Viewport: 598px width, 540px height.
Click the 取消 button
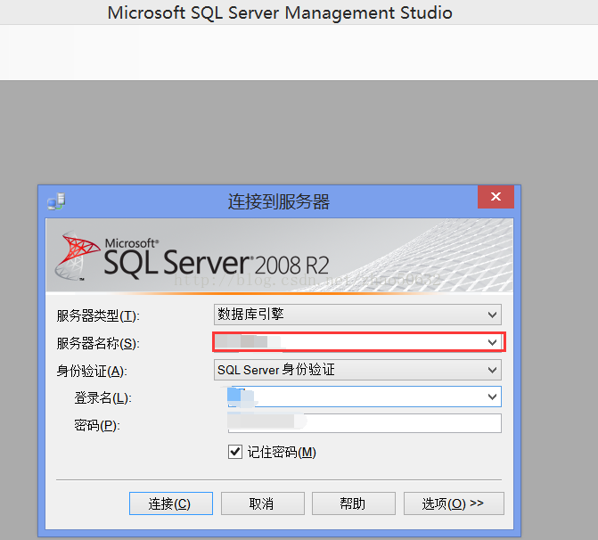tap(262, 503)
